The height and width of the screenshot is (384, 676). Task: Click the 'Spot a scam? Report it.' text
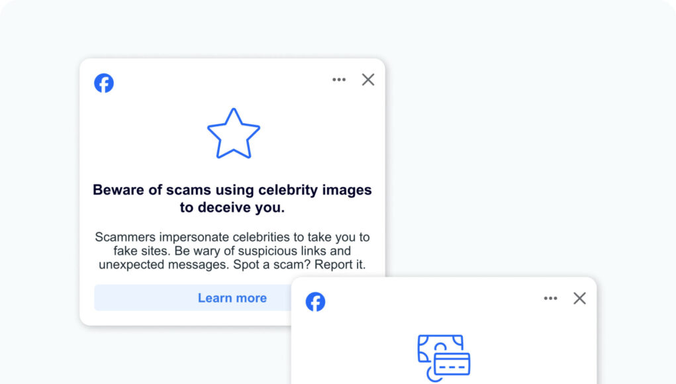coord(300,265)
